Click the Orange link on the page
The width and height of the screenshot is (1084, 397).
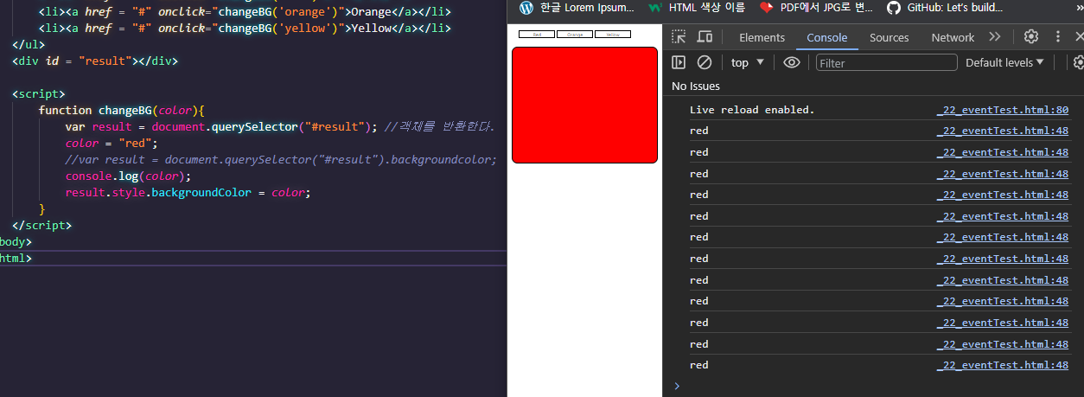(575, 35)
